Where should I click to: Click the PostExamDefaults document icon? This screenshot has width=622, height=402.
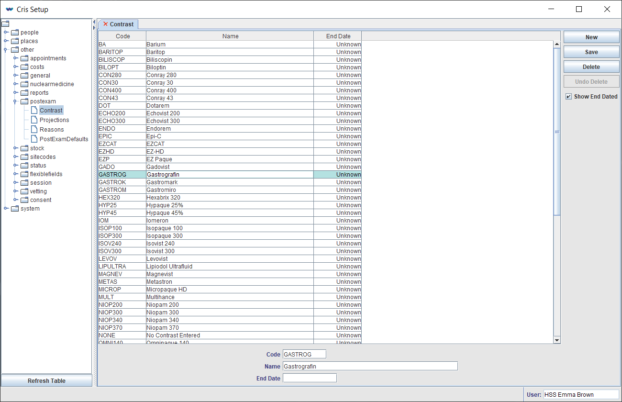34,139
